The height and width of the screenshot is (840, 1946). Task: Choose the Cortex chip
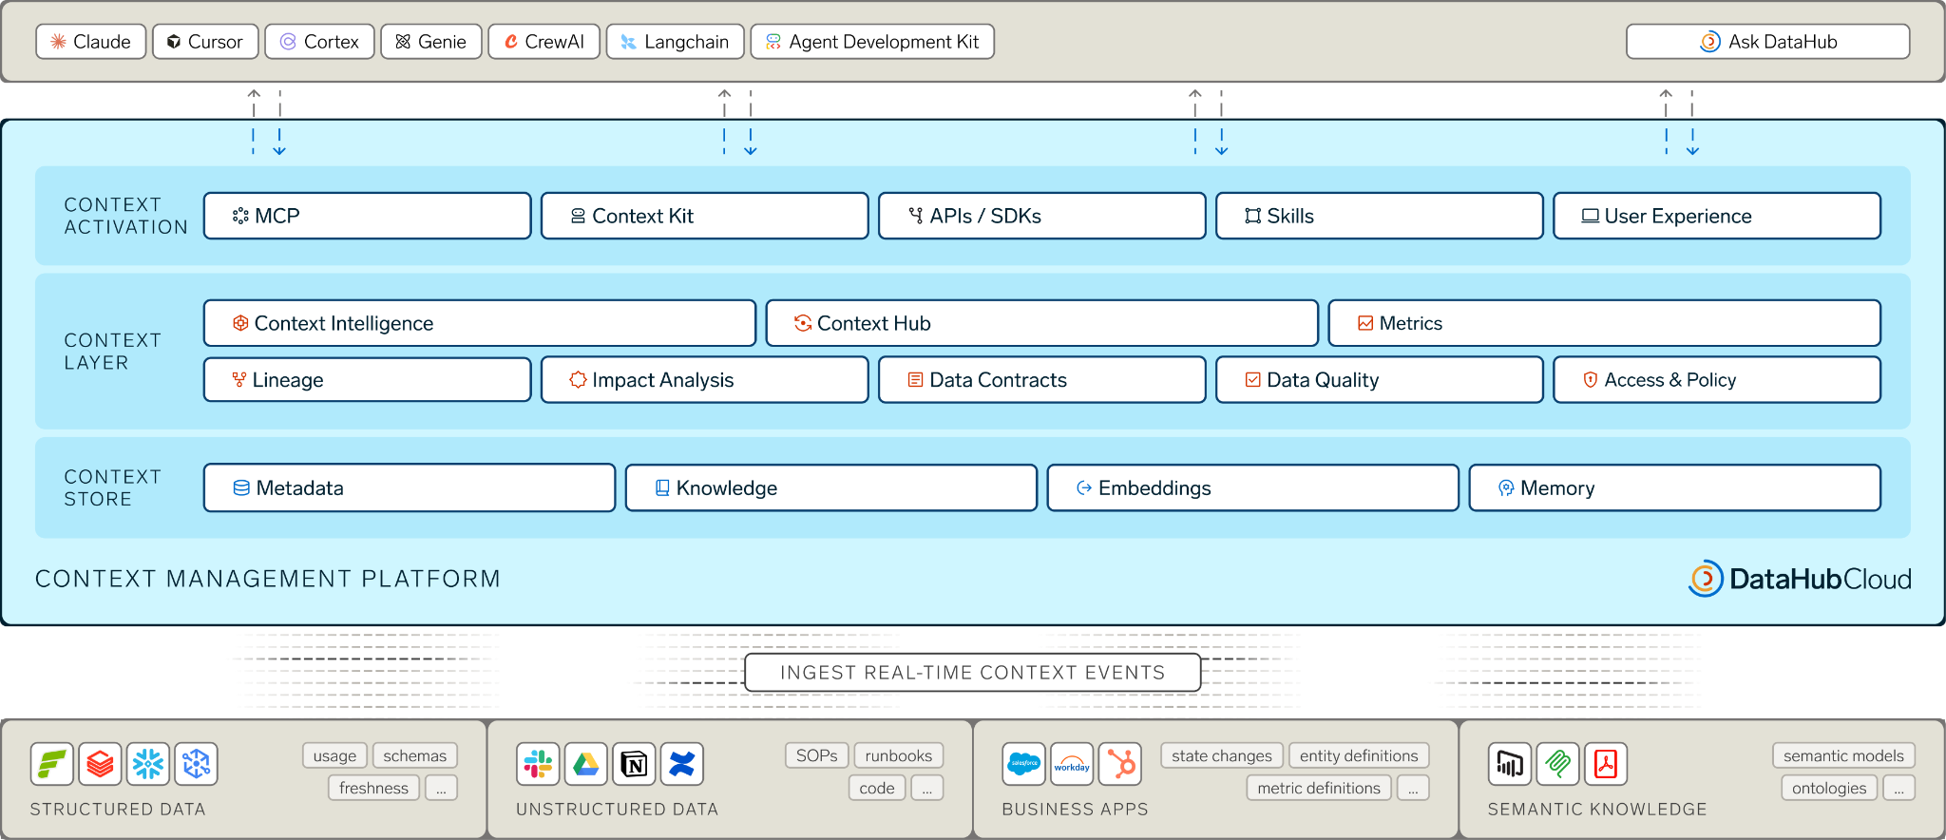pyautogui.click(x=320, y=42)
